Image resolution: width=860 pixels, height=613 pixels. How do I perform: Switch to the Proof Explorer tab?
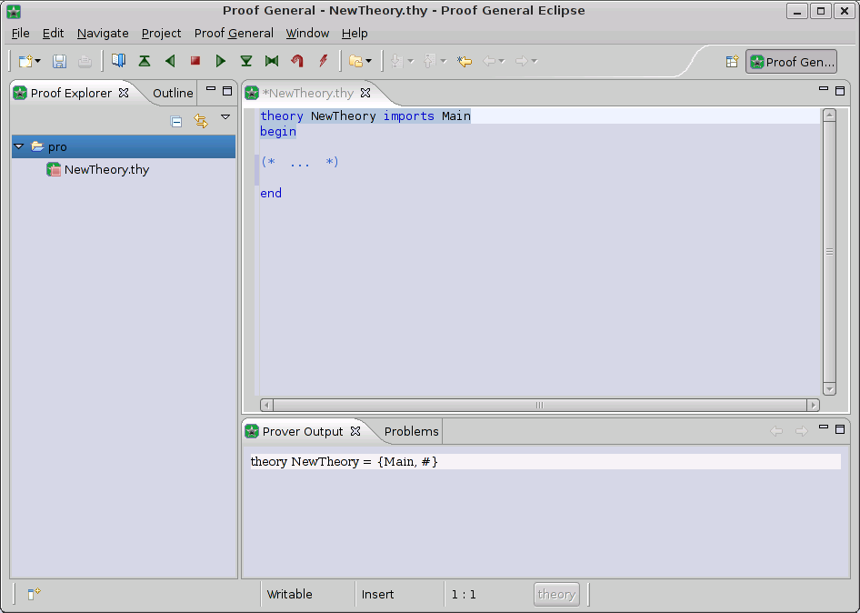[x=71, y=94]
